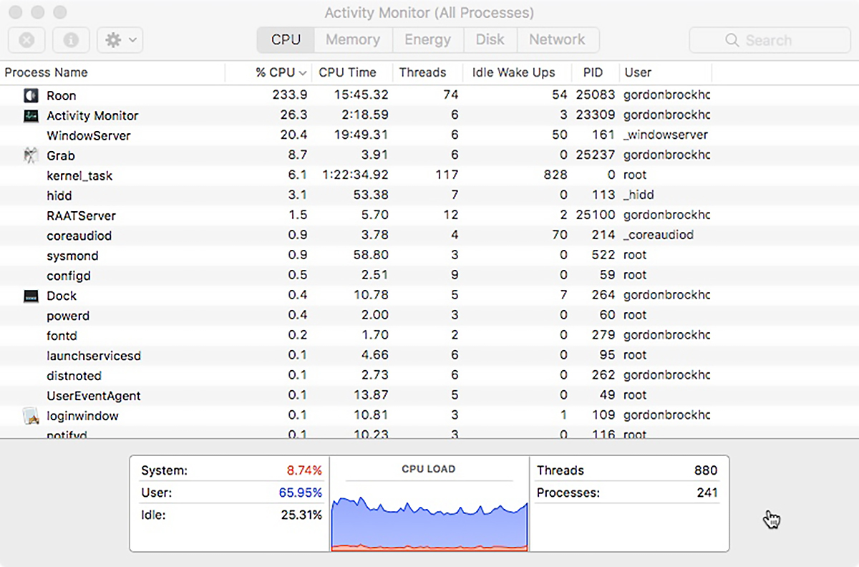This screenshot has width=859, height=567.
Task: Click the _coreaudiod user cell
Action: click(x=659, y=236)
